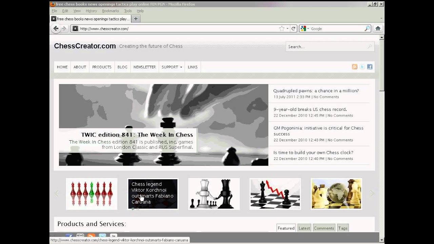Switch to the Featured tab
Image resolution: width=434 pixels, height=244 pixels.
[286, 228]
